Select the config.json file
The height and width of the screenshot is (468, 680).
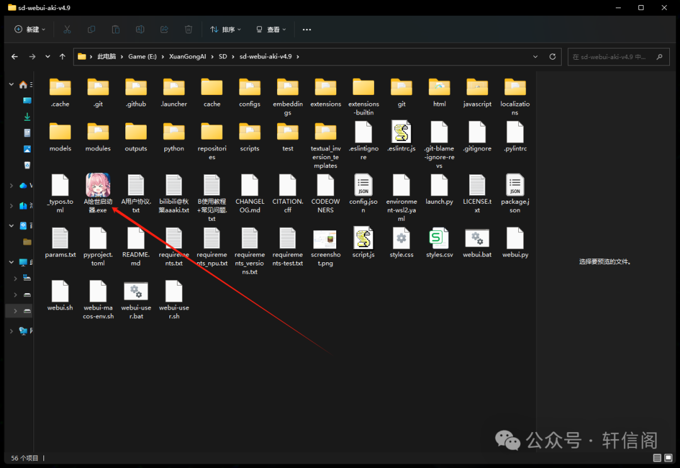pyautogui.click(x=363, y=186)
